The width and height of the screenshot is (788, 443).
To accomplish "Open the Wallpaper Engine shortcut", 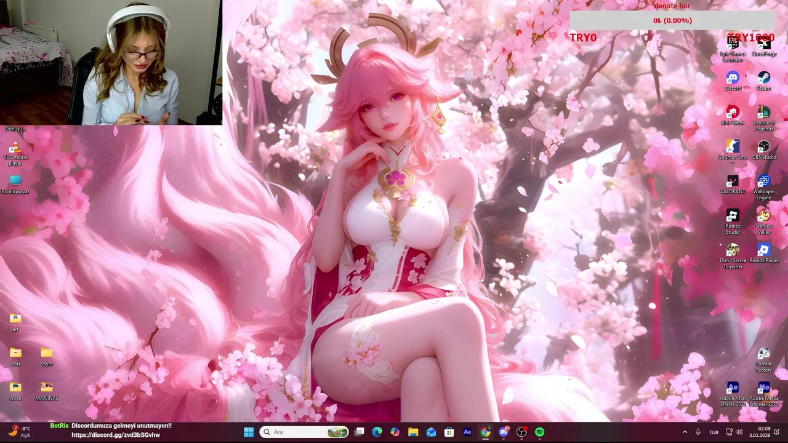I will tap(764, 187).
